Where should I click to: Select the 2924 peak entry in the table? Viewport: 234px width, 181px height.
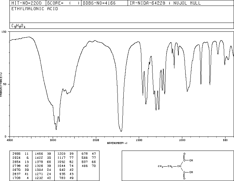[x=21, y=158]
